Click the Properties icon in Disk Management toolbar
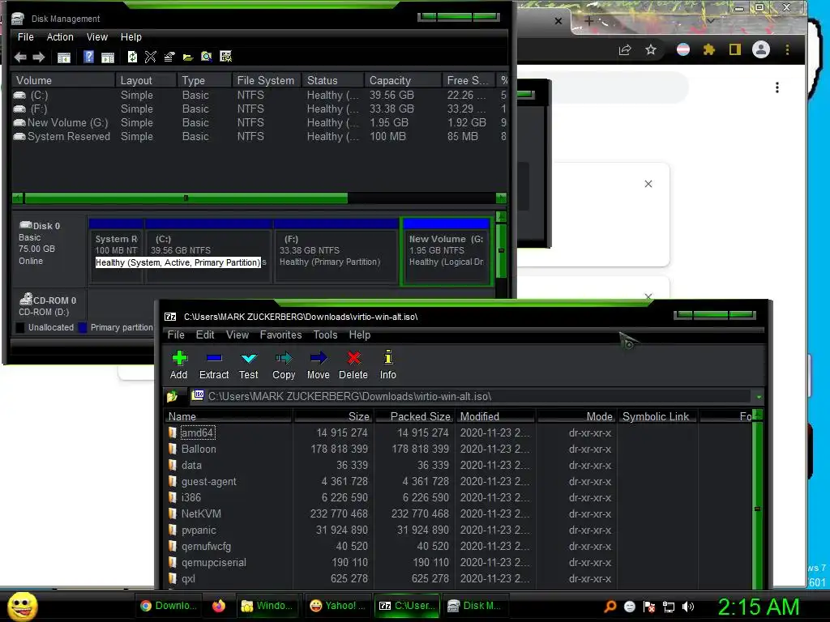830x622 pixels. point(169,57)
